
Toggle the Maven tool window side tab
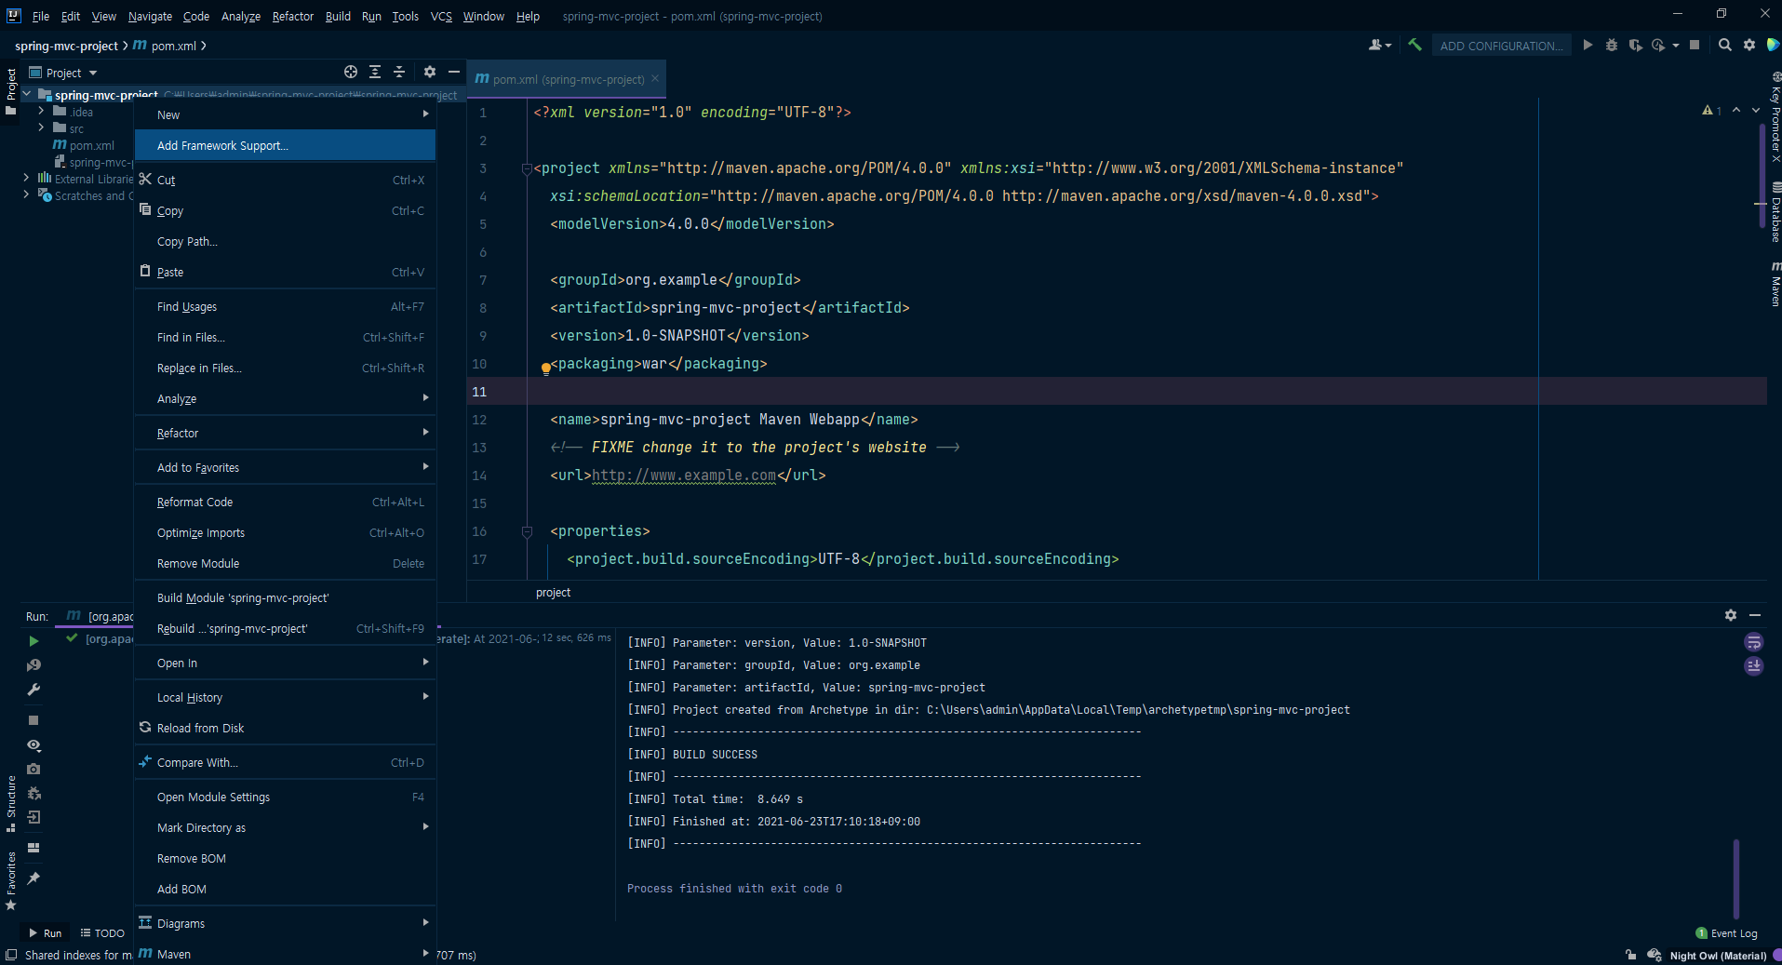click(1775, 285)
